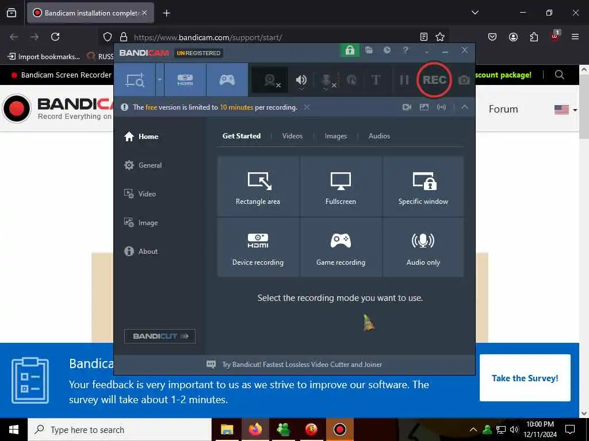Switch to the Videos tab
This screenshot has width=589, height=441.
click(292, 136)
